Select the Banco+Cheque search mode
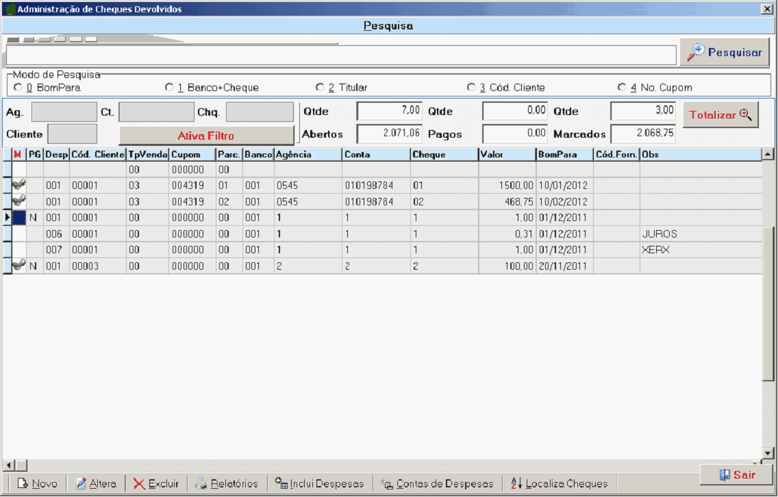This screenshot has width=778, height=497. (x=169, y=88)
